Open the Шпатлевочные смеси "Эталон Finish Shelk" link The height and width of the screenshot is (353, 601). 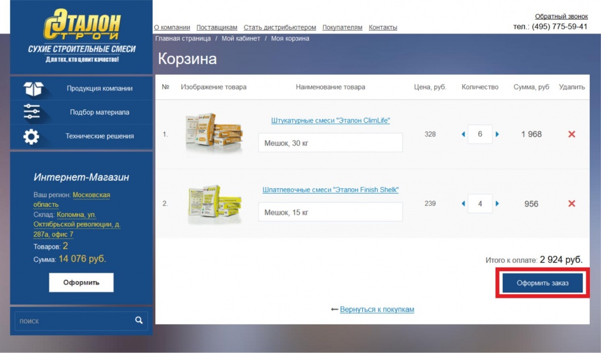click(330, 189)
